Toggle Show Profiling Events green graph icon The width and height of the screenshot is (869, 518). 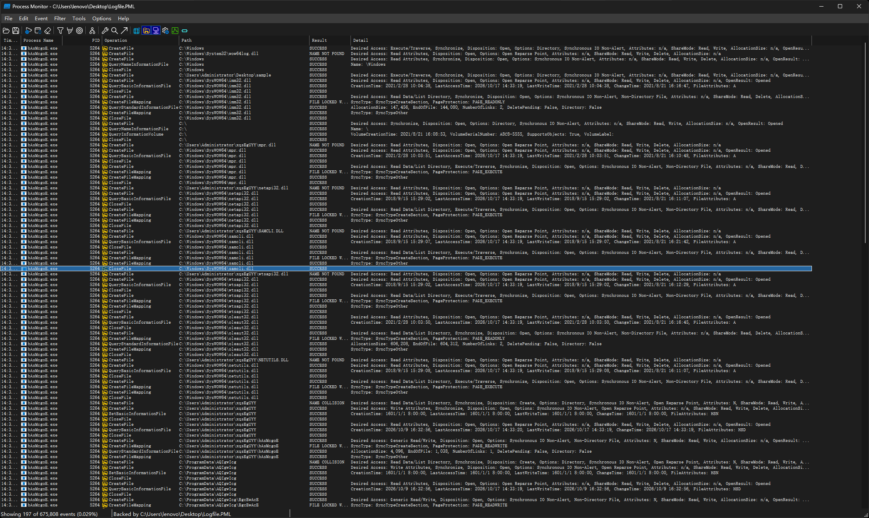click(x=175, y=31)
